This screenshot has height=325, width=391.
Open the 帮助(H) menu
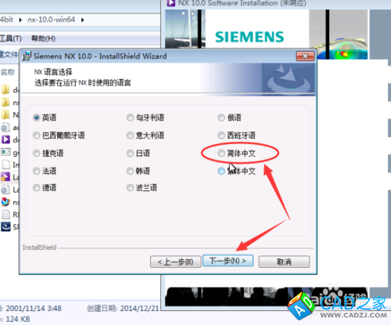[43, 38]
